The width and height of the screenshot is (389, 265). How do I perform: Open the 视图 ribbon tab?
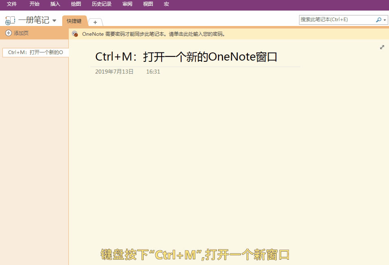coord(147,4)
